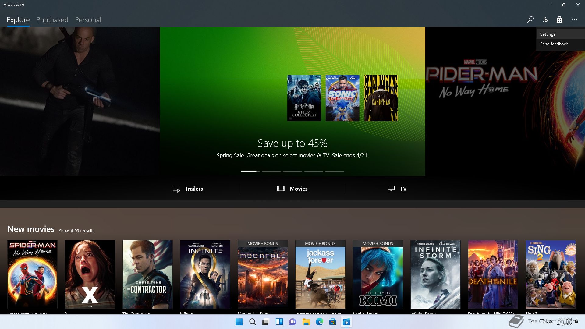Open The Contractor movie poster
Screen dimensions: 585x329
pyautogui.click(x=147, y=274)
